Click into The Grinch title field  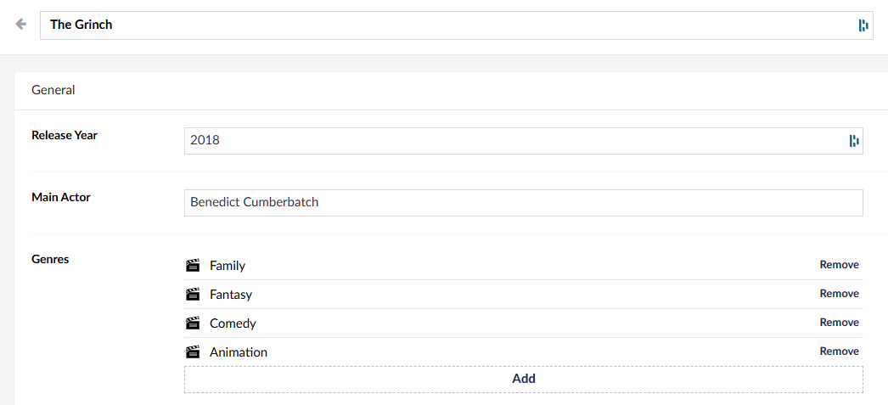(457, 25)
